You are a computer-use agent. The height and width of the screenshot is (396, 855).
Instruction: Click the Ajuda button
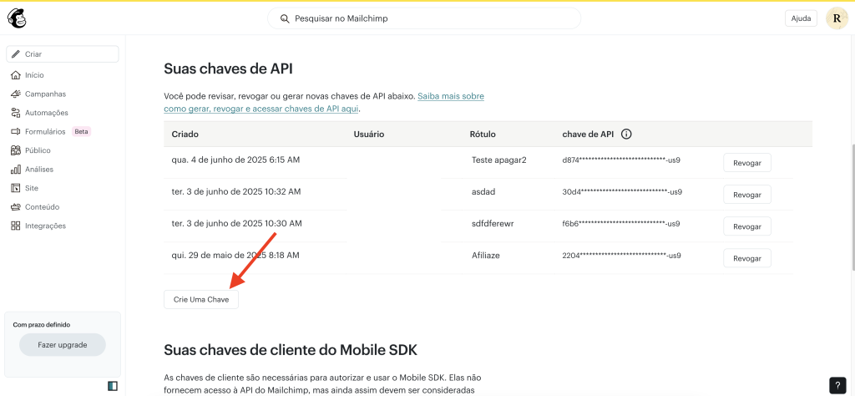coord(801,18)
